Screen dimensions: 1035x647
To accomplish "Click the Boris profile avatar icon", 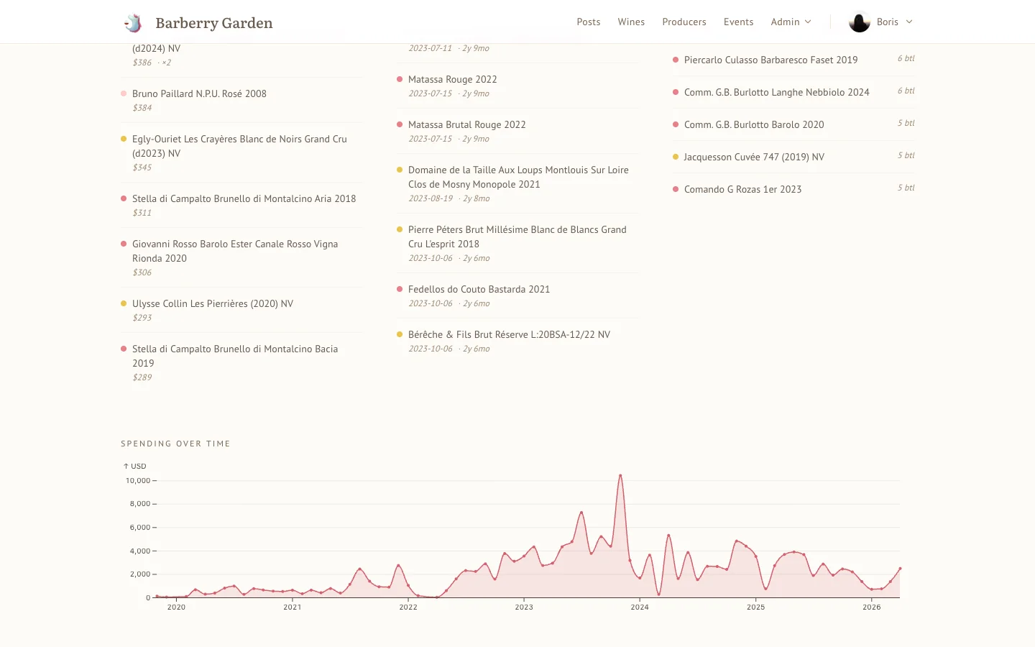I will tap(858, 22).
